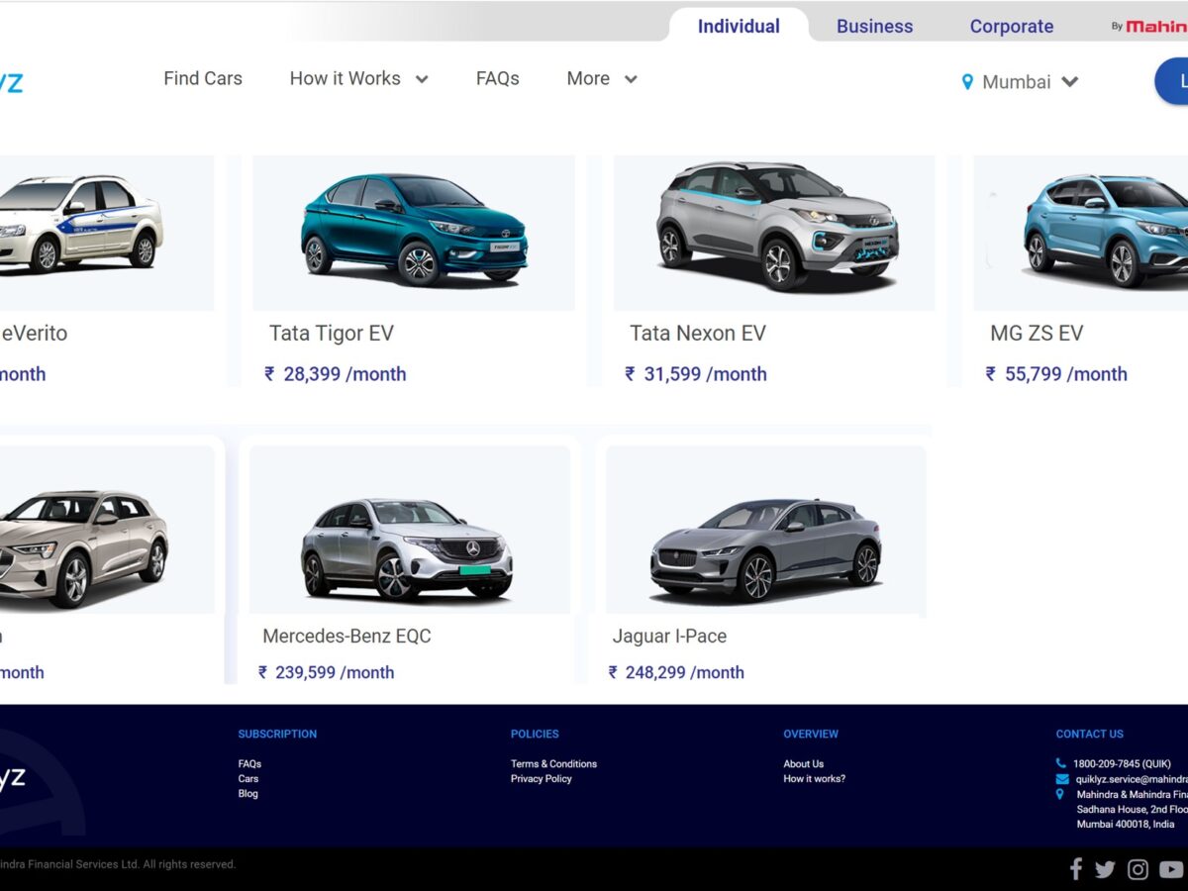The image size is (1188, 891).
Task: Click the CONTACT US footer heading
Action: point(1090,735)
